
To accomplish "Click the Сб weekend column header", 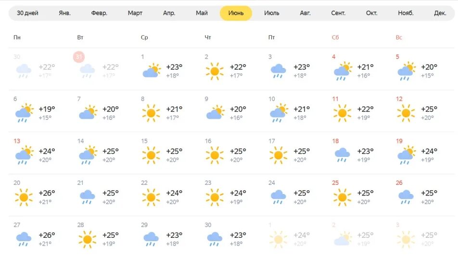I will pos(335,38).
